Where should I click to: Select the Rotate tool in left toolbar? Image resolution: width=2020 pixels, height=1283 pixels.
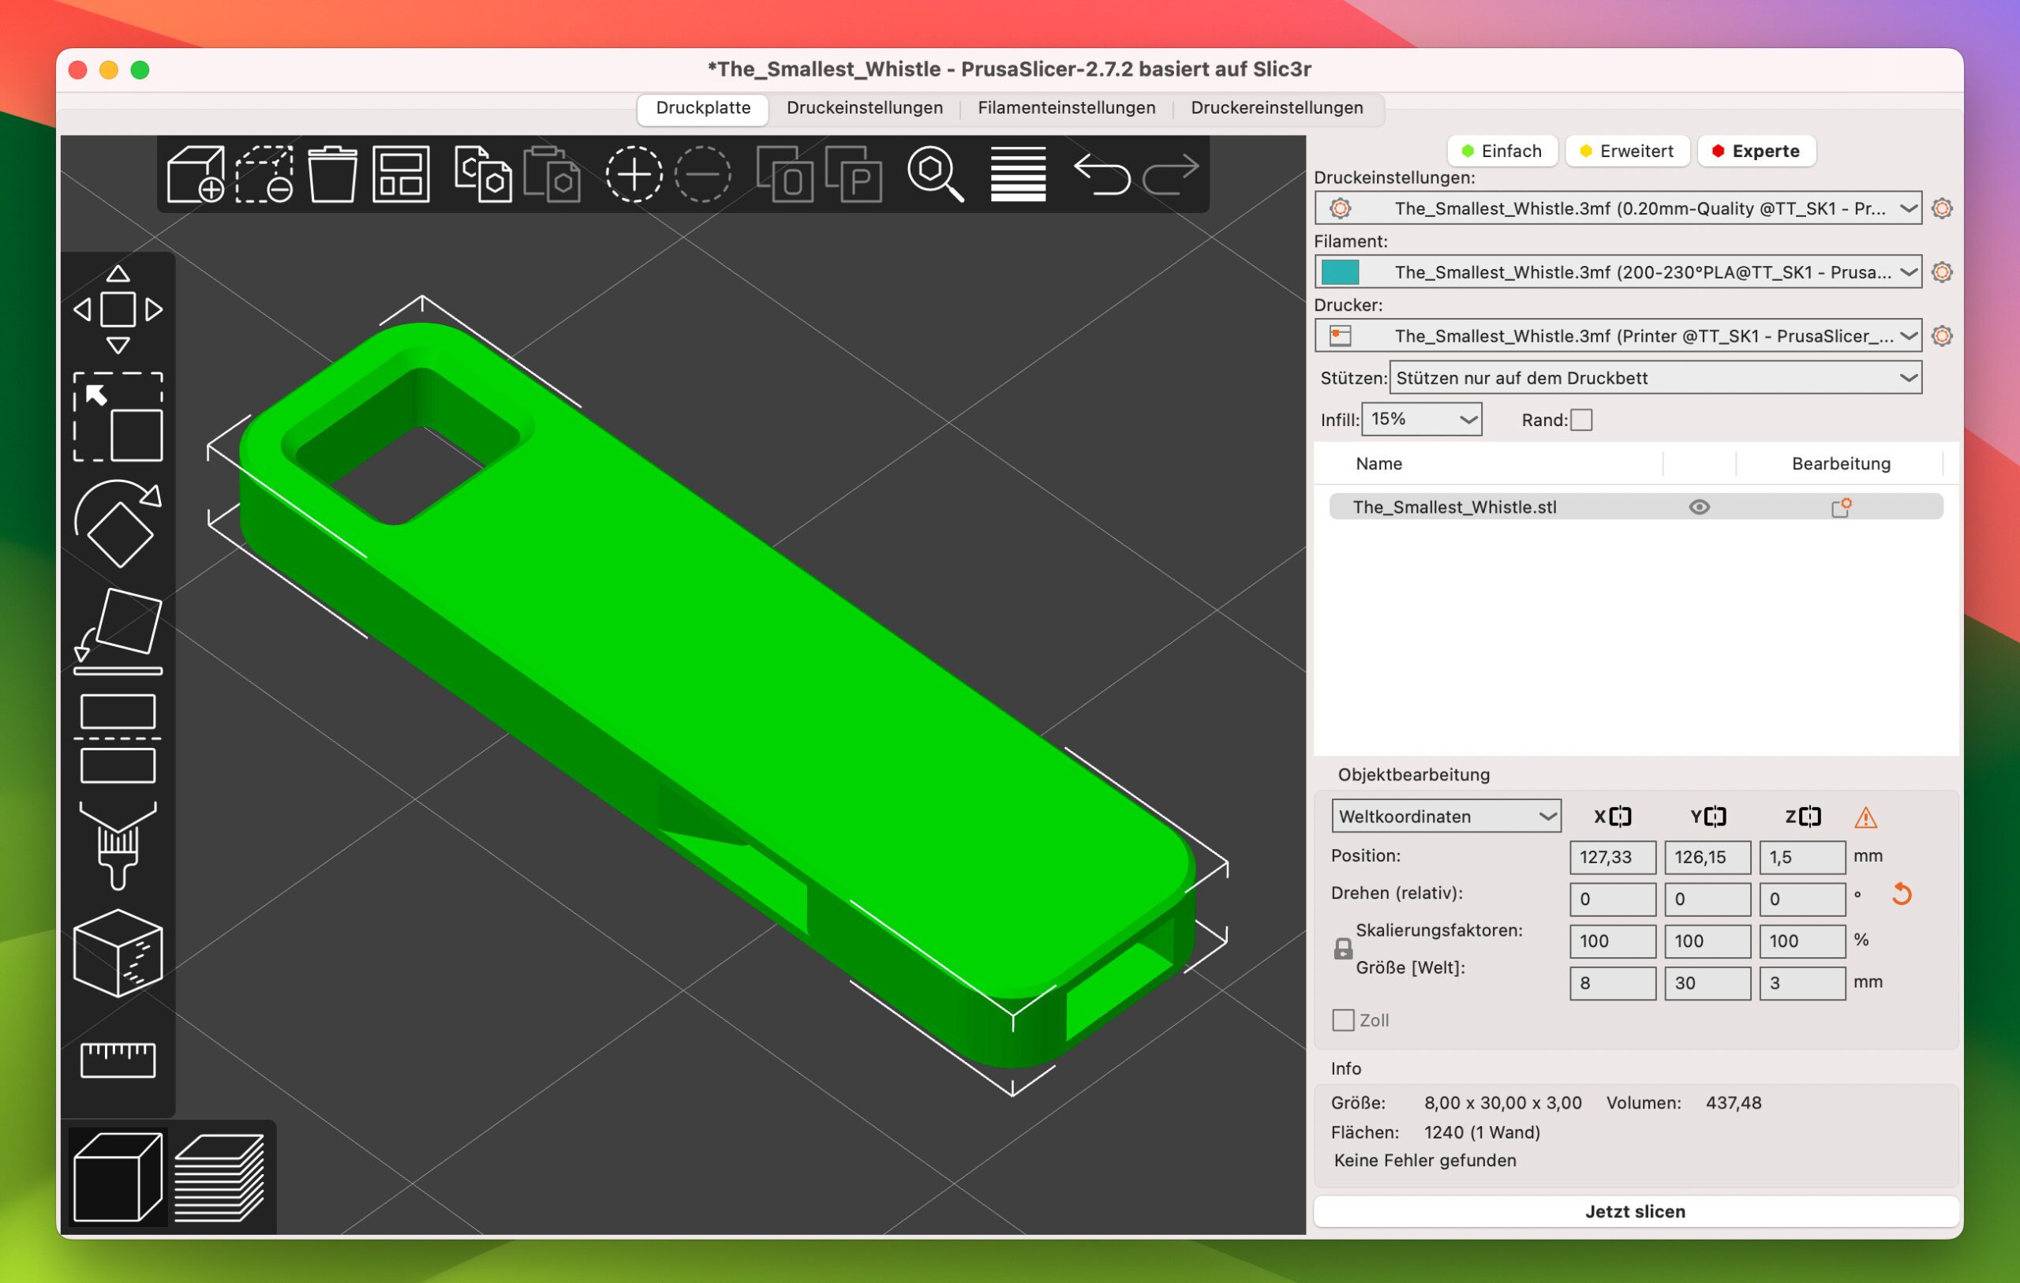click(x=118, y=524)
